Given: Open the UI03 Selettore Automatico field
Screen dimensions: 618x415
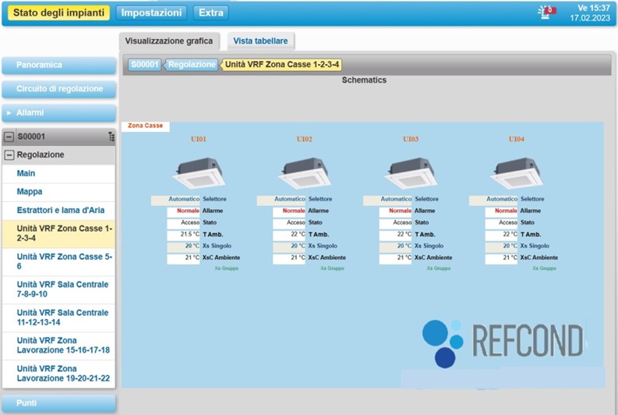Looking at the screenshot, I should tap(387, 200).
